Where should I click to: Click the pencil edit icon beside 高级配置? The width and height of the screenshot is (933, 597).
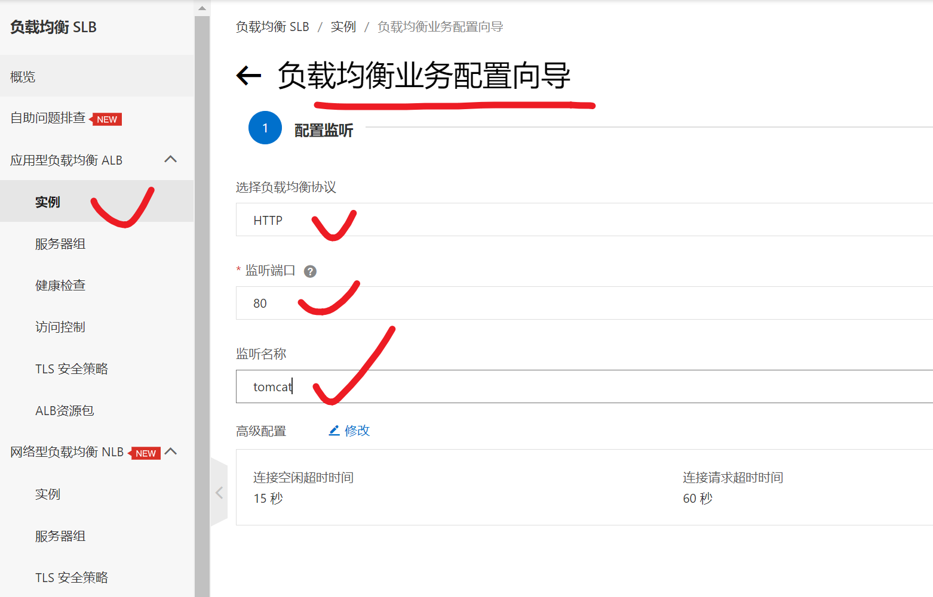[334, 430]
